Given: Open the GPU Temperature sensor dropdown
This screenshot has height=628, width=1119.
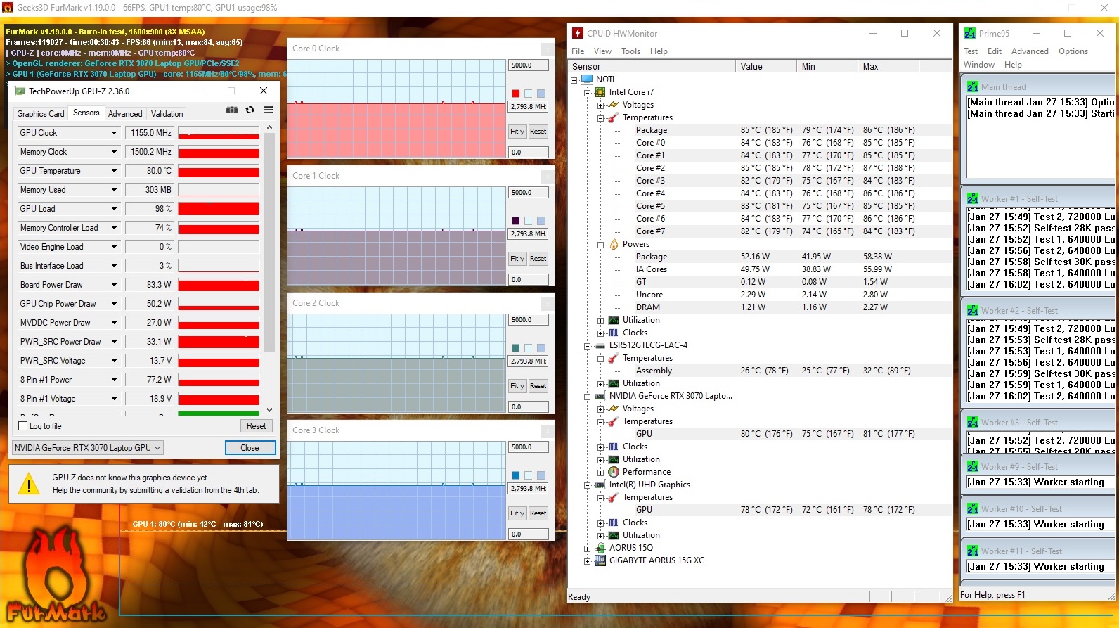Looking at the screenshot, I should coord(114,171).
